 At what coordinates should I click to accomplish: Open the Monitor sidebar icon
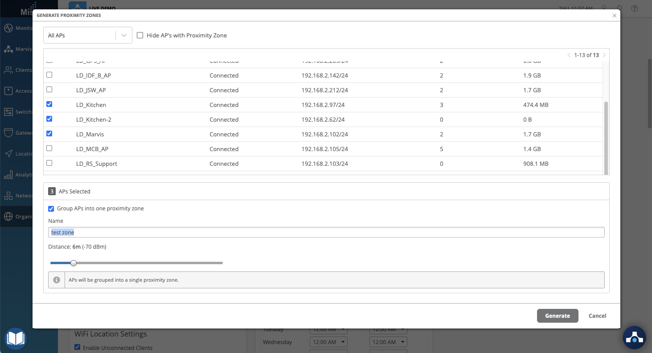(x=8, y=28)
